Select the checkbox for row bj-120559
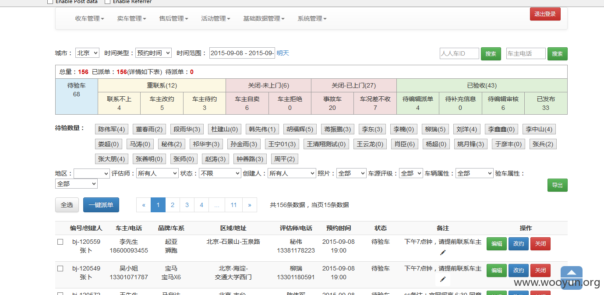The image size is (604, 295). click(x=60, y=242)
